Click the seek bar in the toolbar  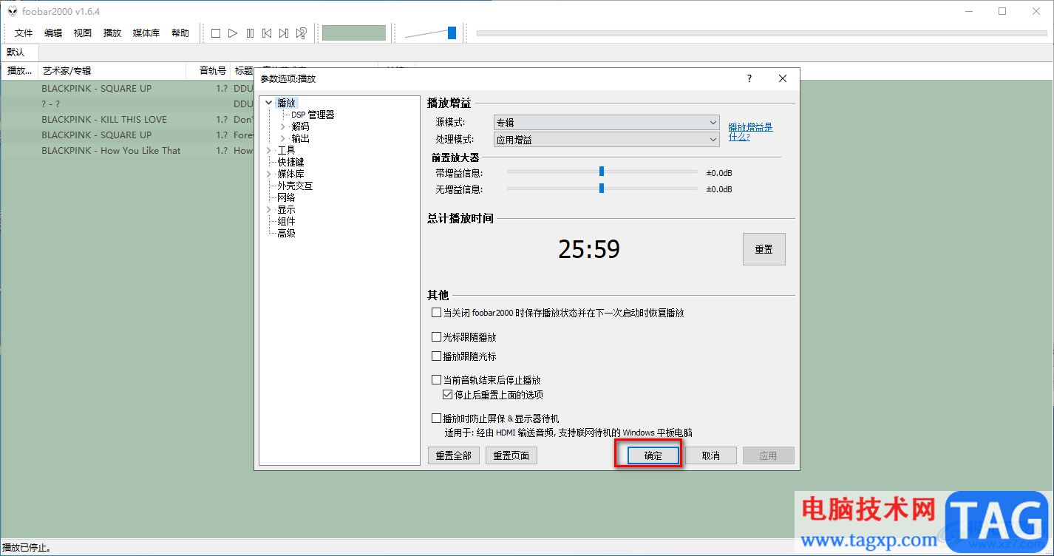click(762, 33)
